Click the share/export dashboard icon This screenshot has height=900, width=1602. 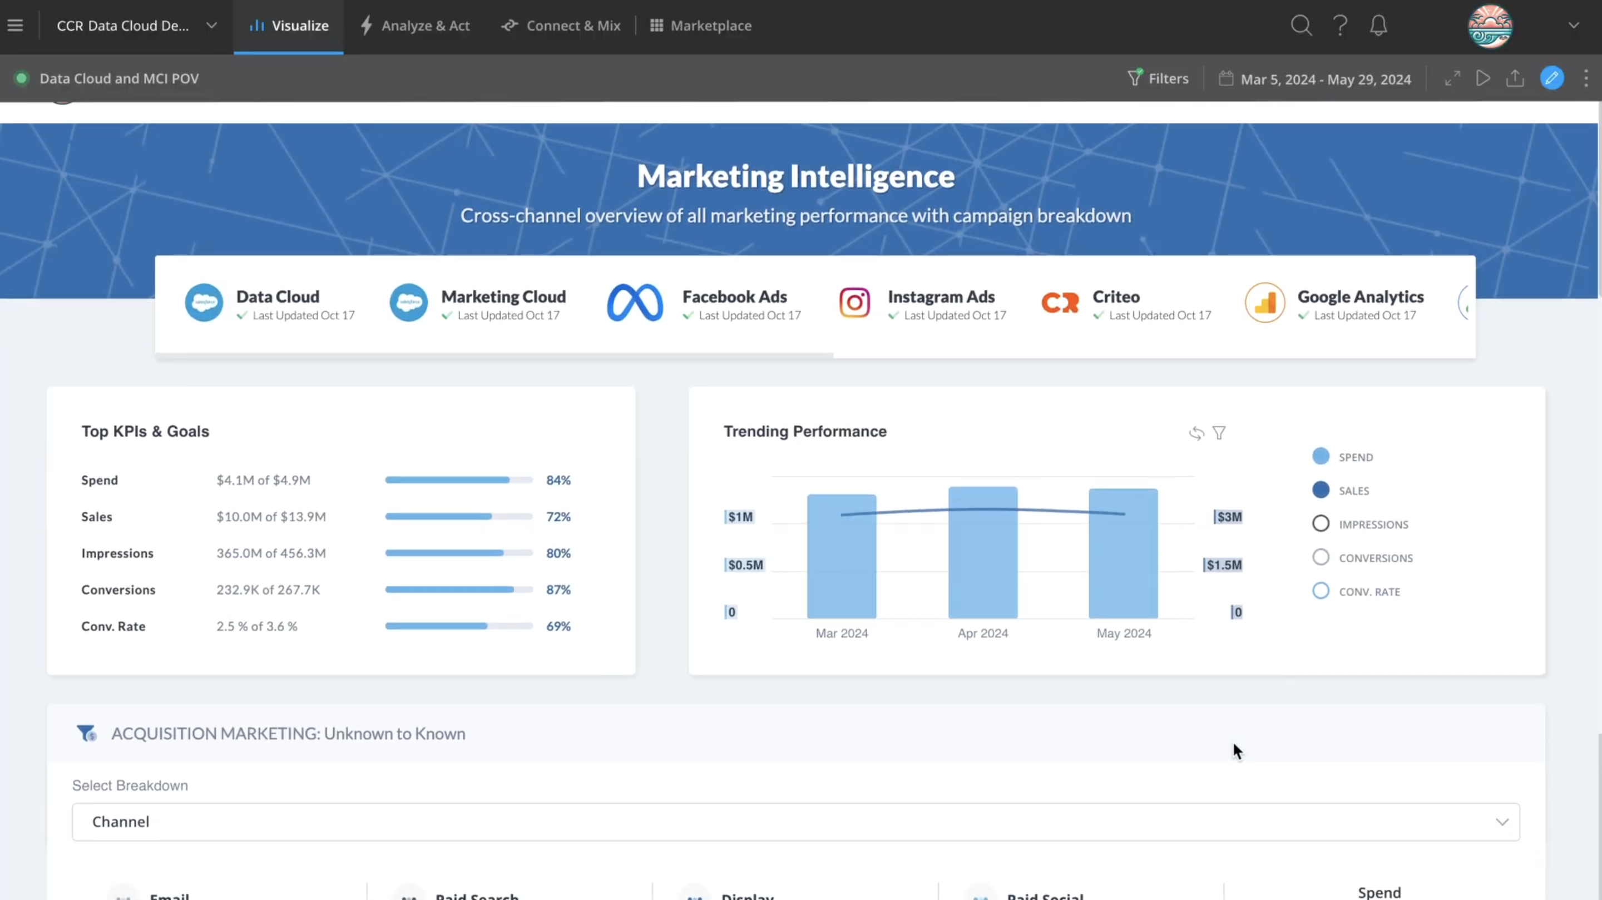tap(1515, 78)
